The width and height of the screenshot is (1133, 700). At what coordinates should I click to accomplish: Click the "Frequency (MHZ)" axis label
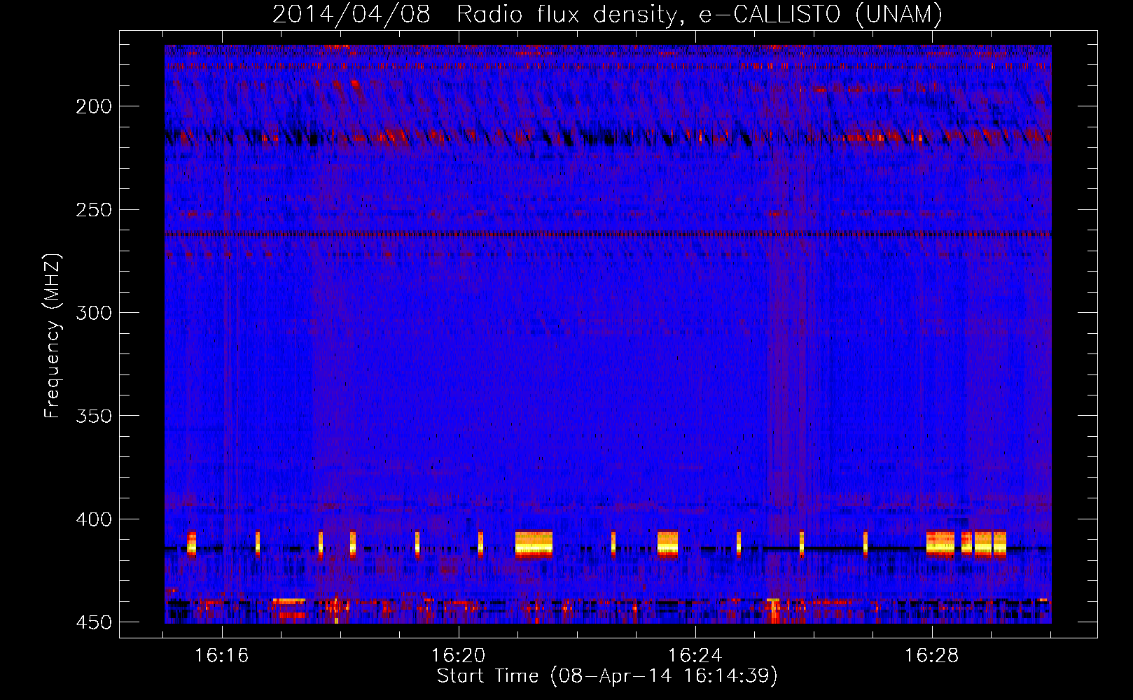click(53, 336)
